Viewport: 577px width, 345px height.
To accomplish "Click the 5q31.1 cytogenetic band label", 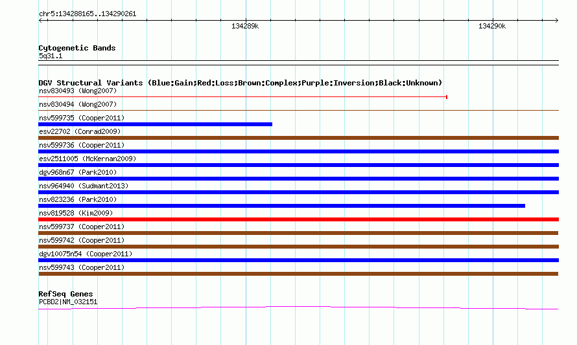I will [51, 56].
